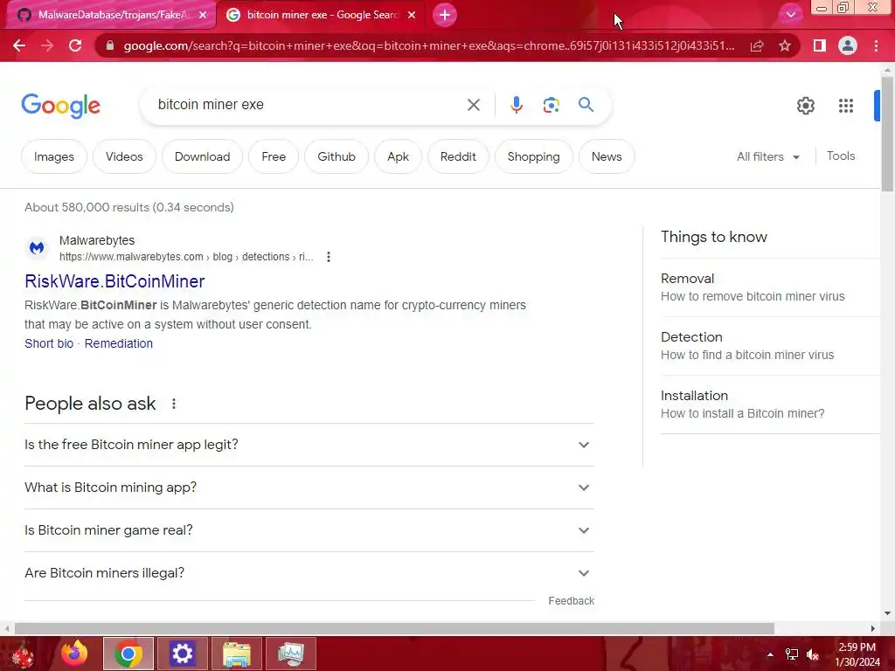Search by image with Google Lens icon
This screenshot has height=671, width=895.
point(551,105)
